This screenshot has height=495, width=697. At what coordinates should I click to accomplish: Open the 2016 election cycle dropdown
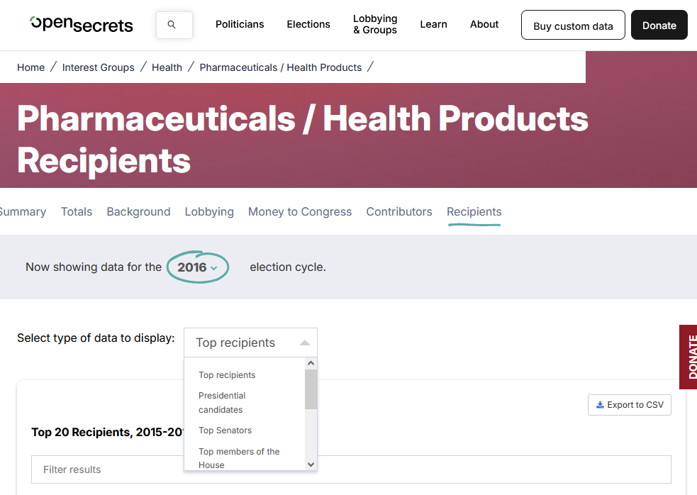point(197,267)
